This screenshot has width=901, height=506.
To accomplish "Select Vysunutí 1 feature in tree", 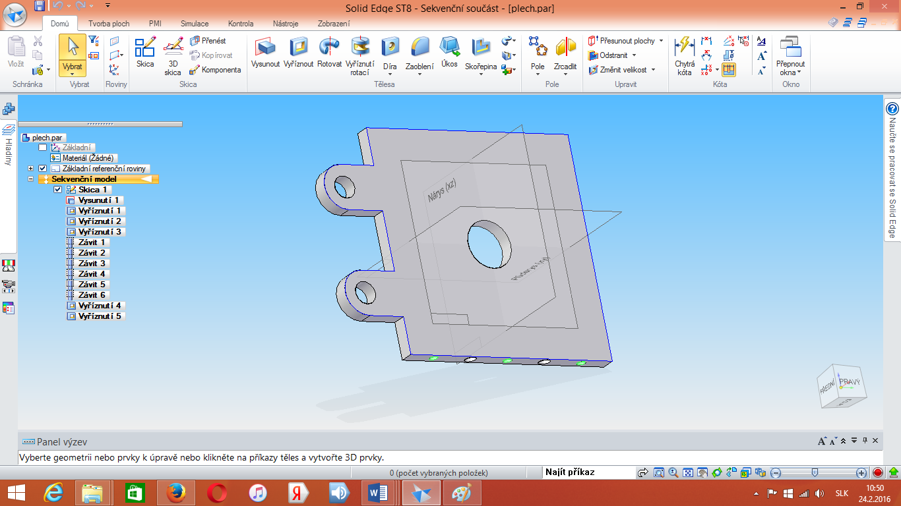I will (x=94, y=200).
